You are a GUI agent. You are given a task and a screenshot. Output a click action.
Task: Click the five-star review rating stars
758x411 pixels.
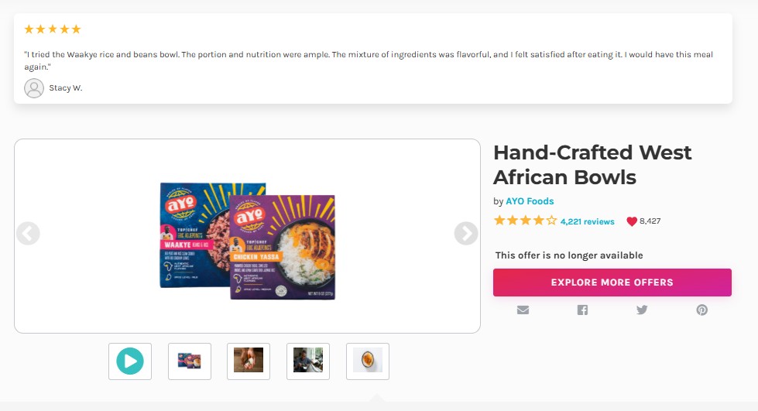point(53,29)
